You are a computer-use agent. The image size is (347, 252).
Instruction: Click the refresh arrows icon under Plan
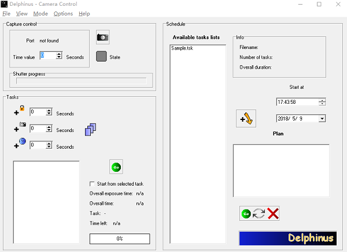259,213
